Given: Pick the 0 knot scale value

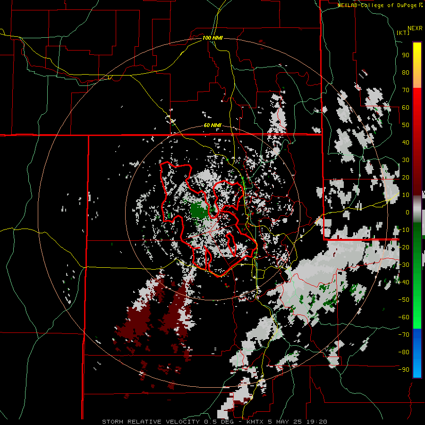Looking at the screenshot, I should click(408, 212).
